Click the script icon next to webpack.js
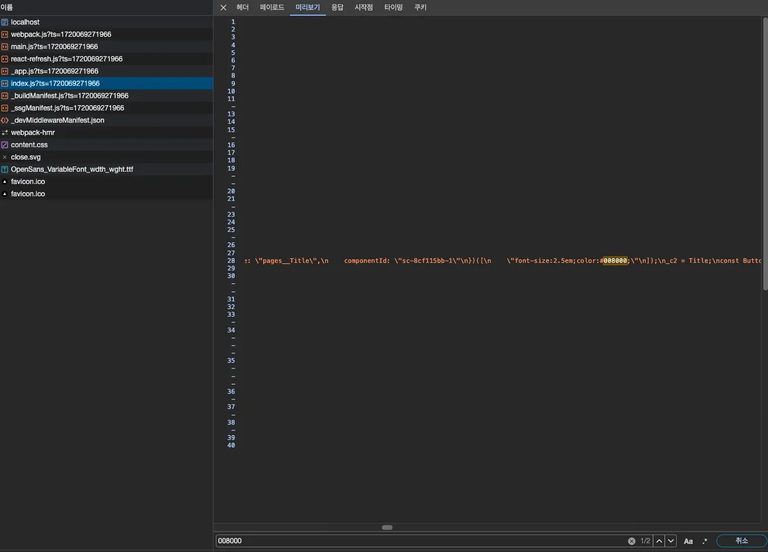Viewport: 768px width, 552px height. point(5,34)
